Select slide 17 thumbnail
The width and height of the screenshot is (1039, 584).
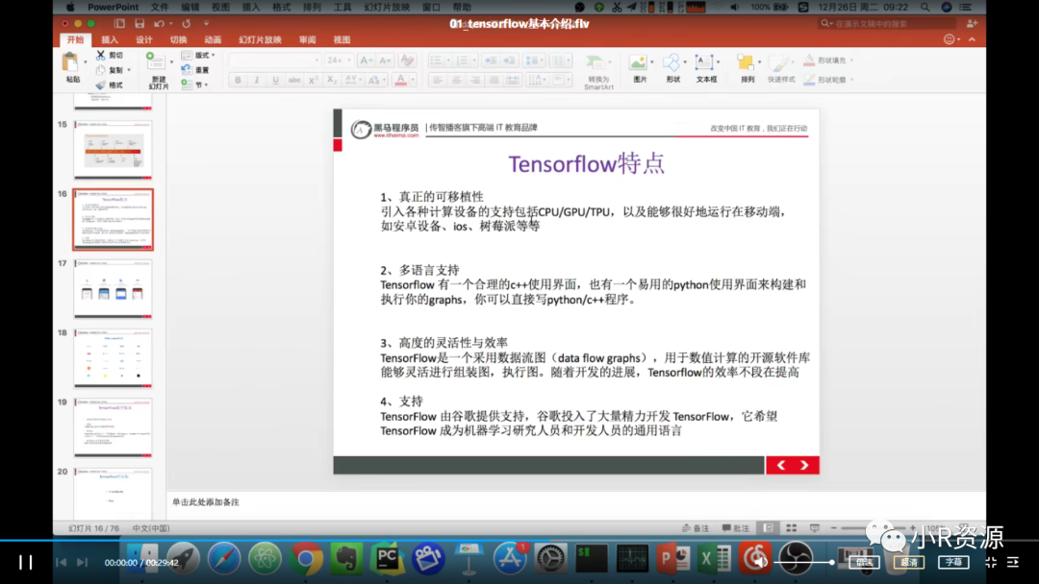pyautogui.click(x=113, y=288)
